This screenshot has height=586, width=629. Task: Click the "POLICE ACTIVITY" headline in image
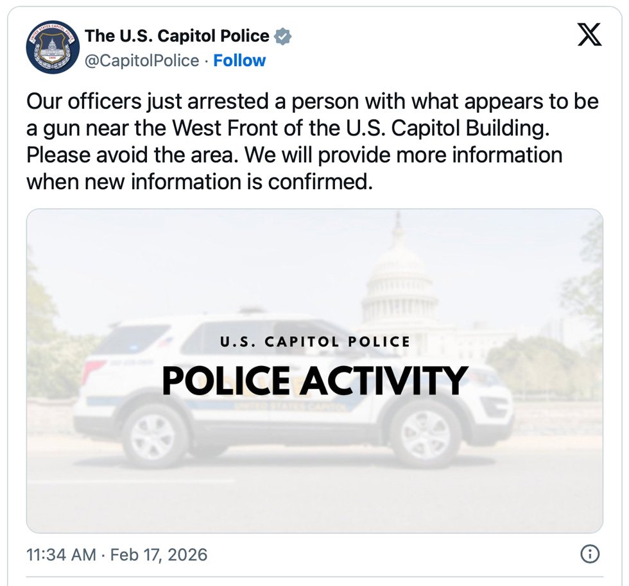click(314, 380)
